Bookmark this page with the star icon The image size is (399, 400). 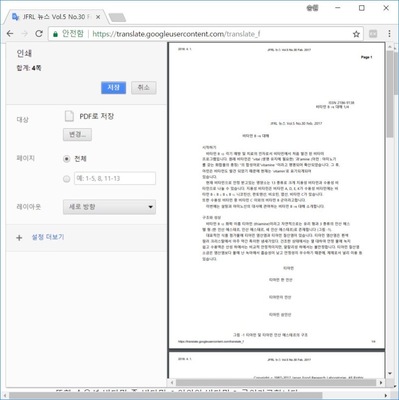356,34
